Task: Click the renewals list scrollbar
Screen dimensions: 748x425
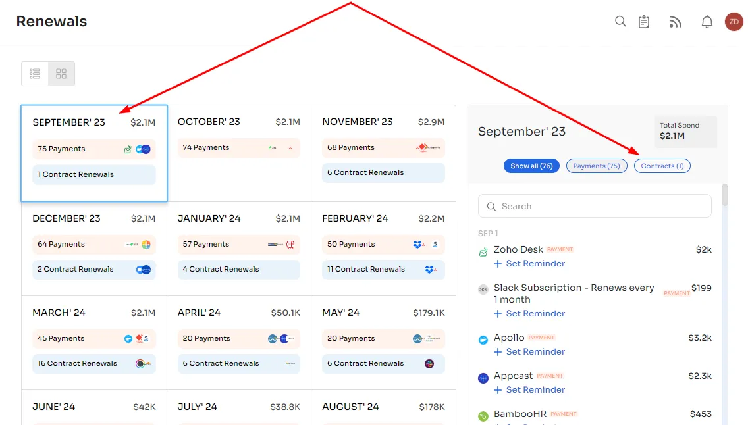Action: click(x=724, y=195)
